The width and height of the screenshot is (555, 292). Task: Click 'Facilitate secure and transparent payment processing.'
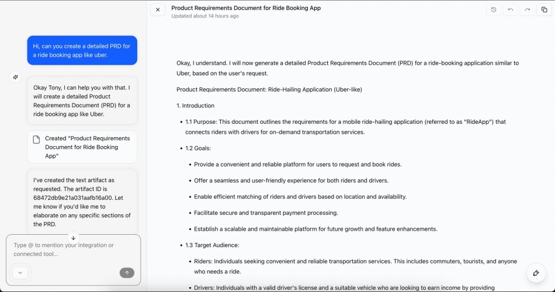266,213
